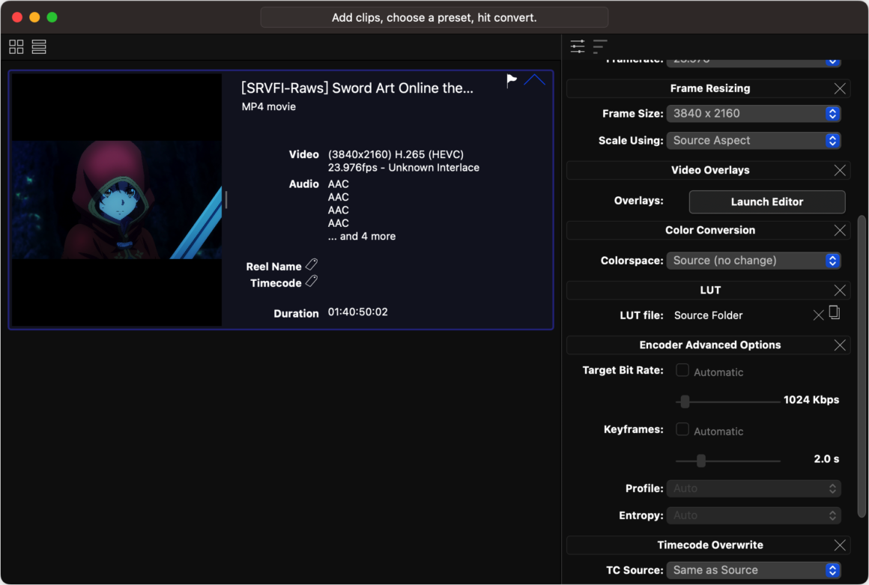Open the Scale Using dropdown
Image resolution: width=869 pixels, height=585 pixels.
click(x=754, y=141)
